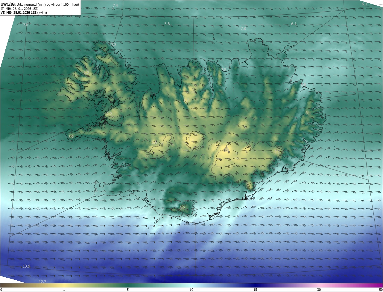383x292 pixels.
Task: Click the initial time line 'IT: Mið. 28. 01. 2026 15Z'
Action: [19, 8]
